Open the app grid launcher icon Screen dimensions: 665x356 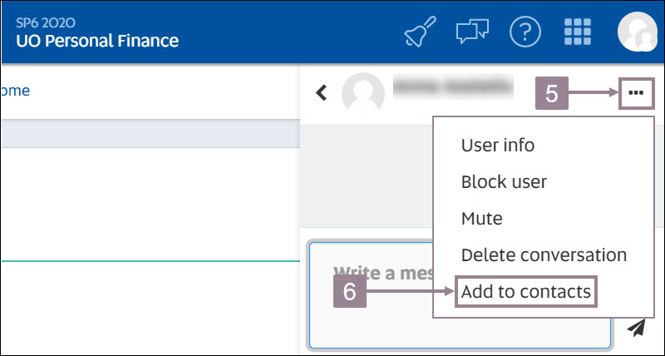(x=577, y=32)
